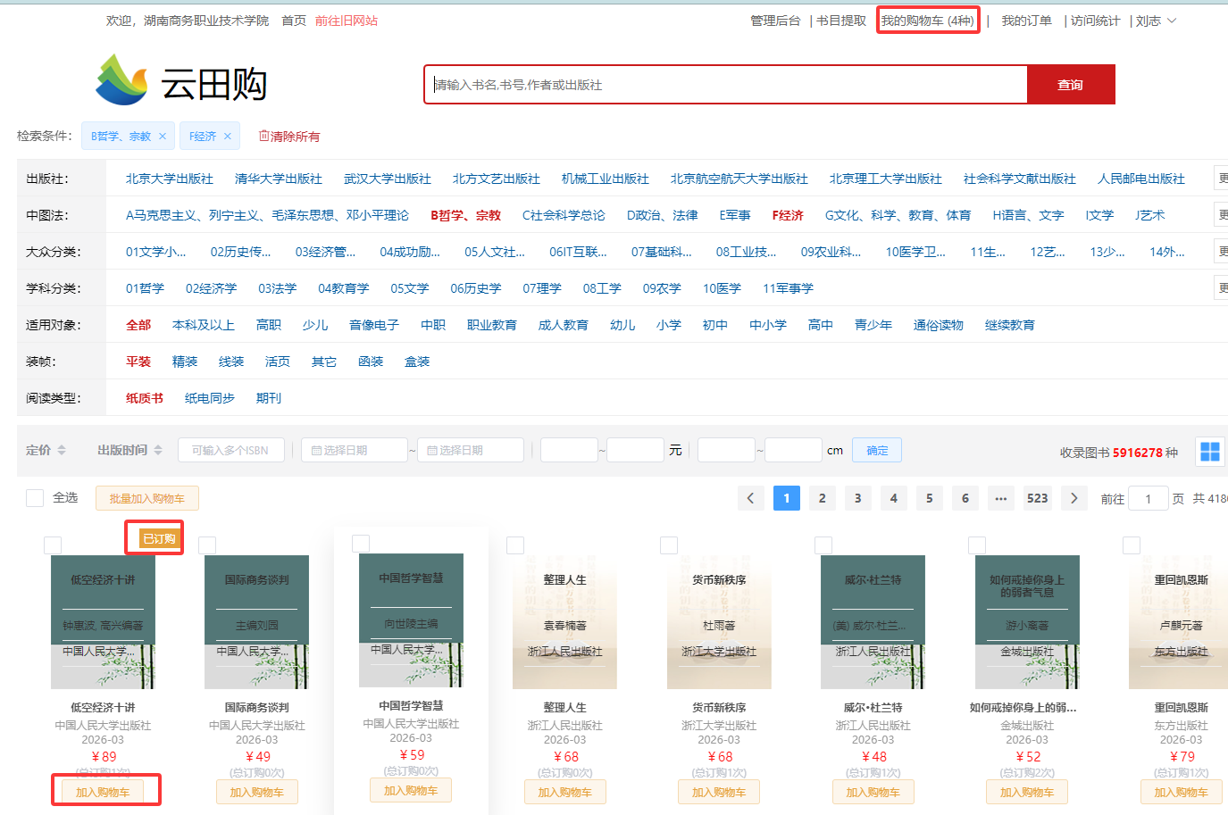Image resolution: width=1228 pixels, height=815 pixels.
Task: Click the red 查询 search button
Action: pyautogui.click(x=1071, y=84)
